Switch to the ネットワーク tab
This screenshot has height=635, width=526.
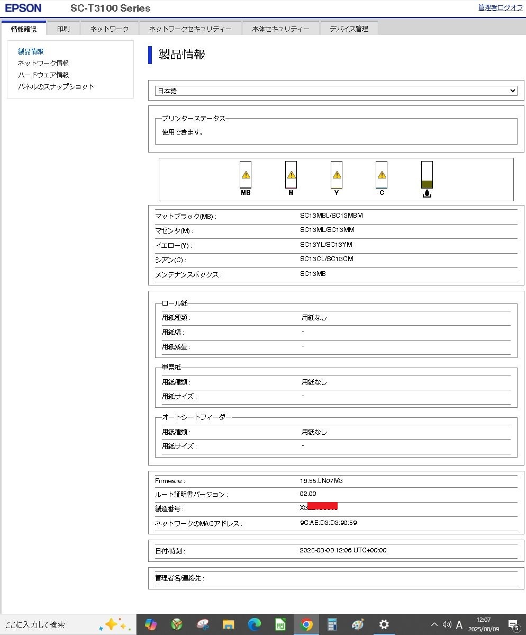[109, 29]
